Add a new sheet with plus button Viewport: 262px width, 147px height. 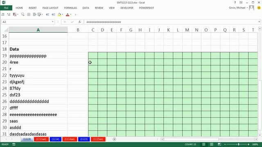click(x=114, y=139)
